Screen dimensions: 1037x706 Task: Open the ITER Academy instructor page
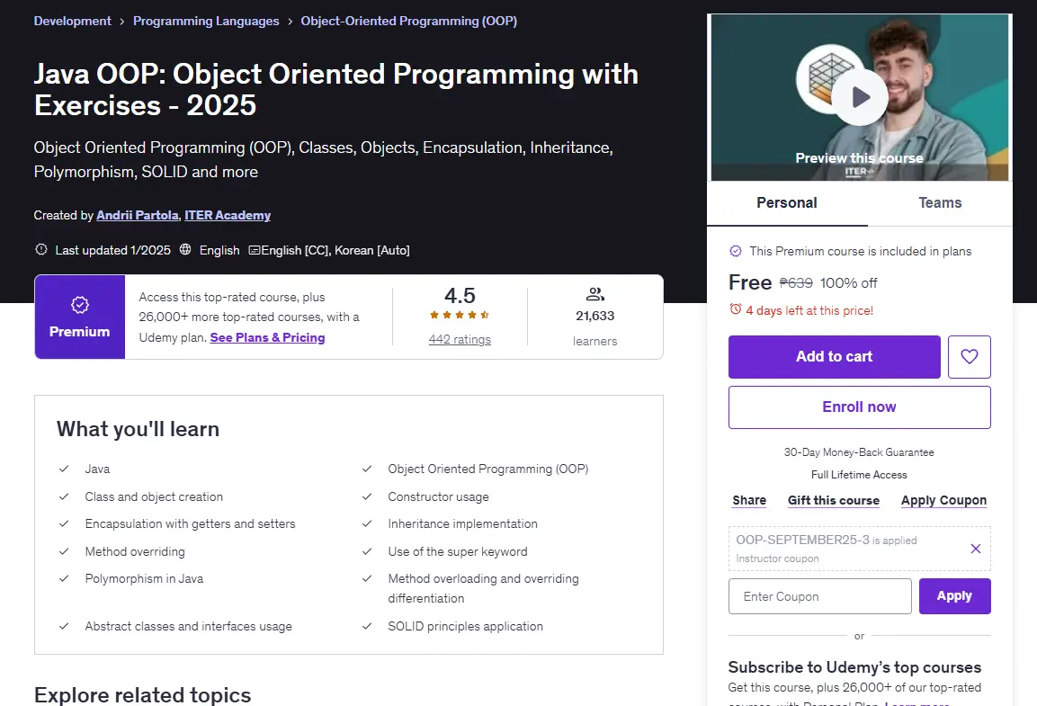pyautogui.click(x=228, y=216)
